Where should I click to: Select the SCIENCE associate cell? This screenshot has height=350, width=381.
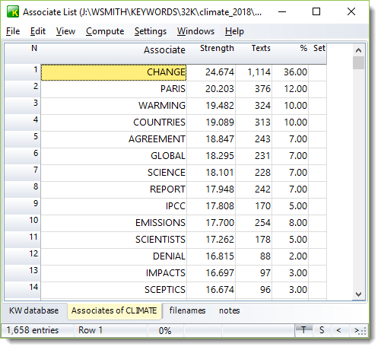tap(113, 173)
